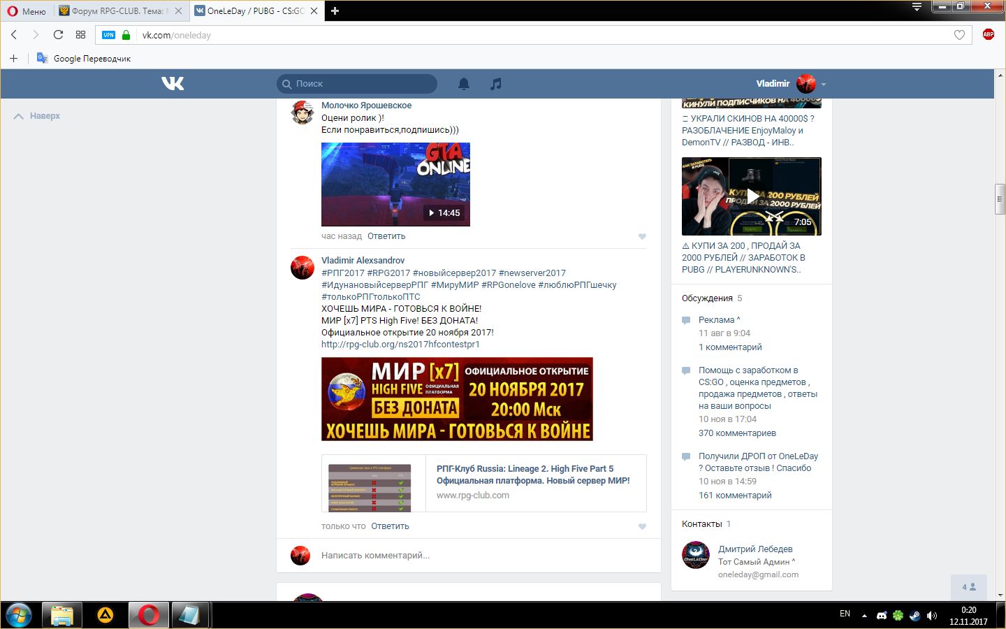Expand the Vladimir profile dropdown arrow
Viewport: 1006px width, 629px height.
(x=824, y=85)
